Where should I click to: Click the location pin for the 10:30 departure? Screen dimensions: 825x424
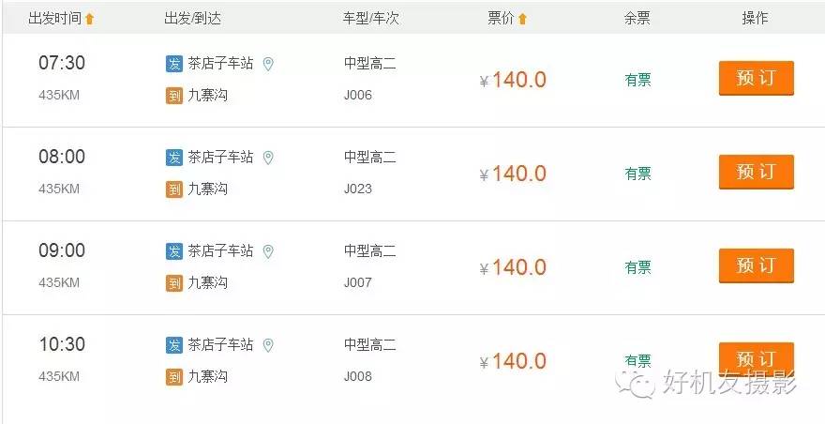point(268,345)
